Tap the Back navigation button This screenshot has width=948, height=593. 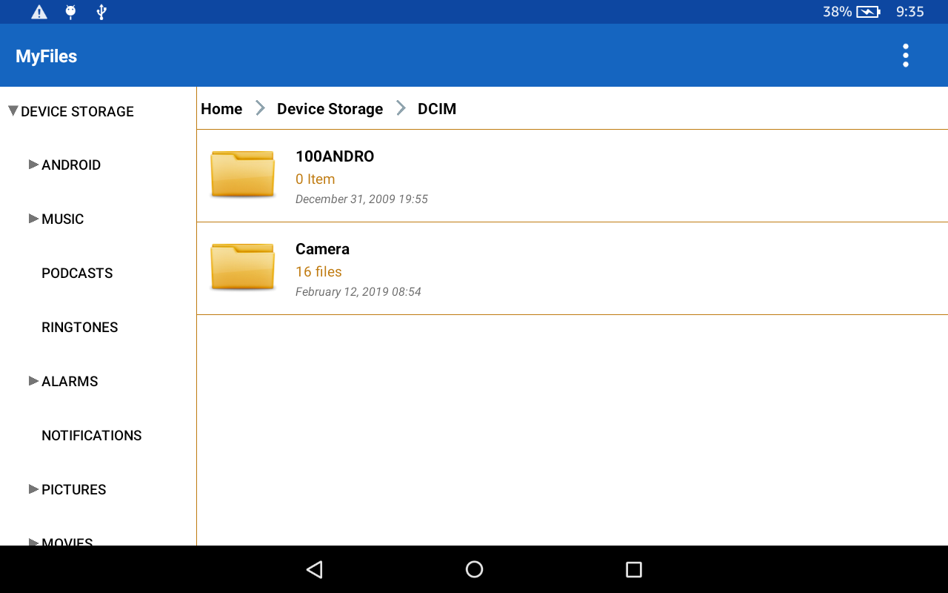(314, 569)
